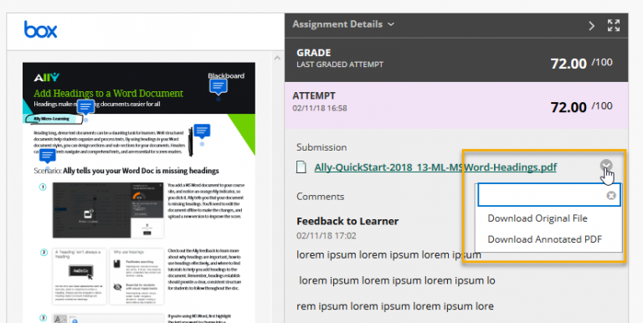Viewport: 643px width, 323px height.
Task: Click the GRADE score 72.00 /100
Action: click(581, 64)
